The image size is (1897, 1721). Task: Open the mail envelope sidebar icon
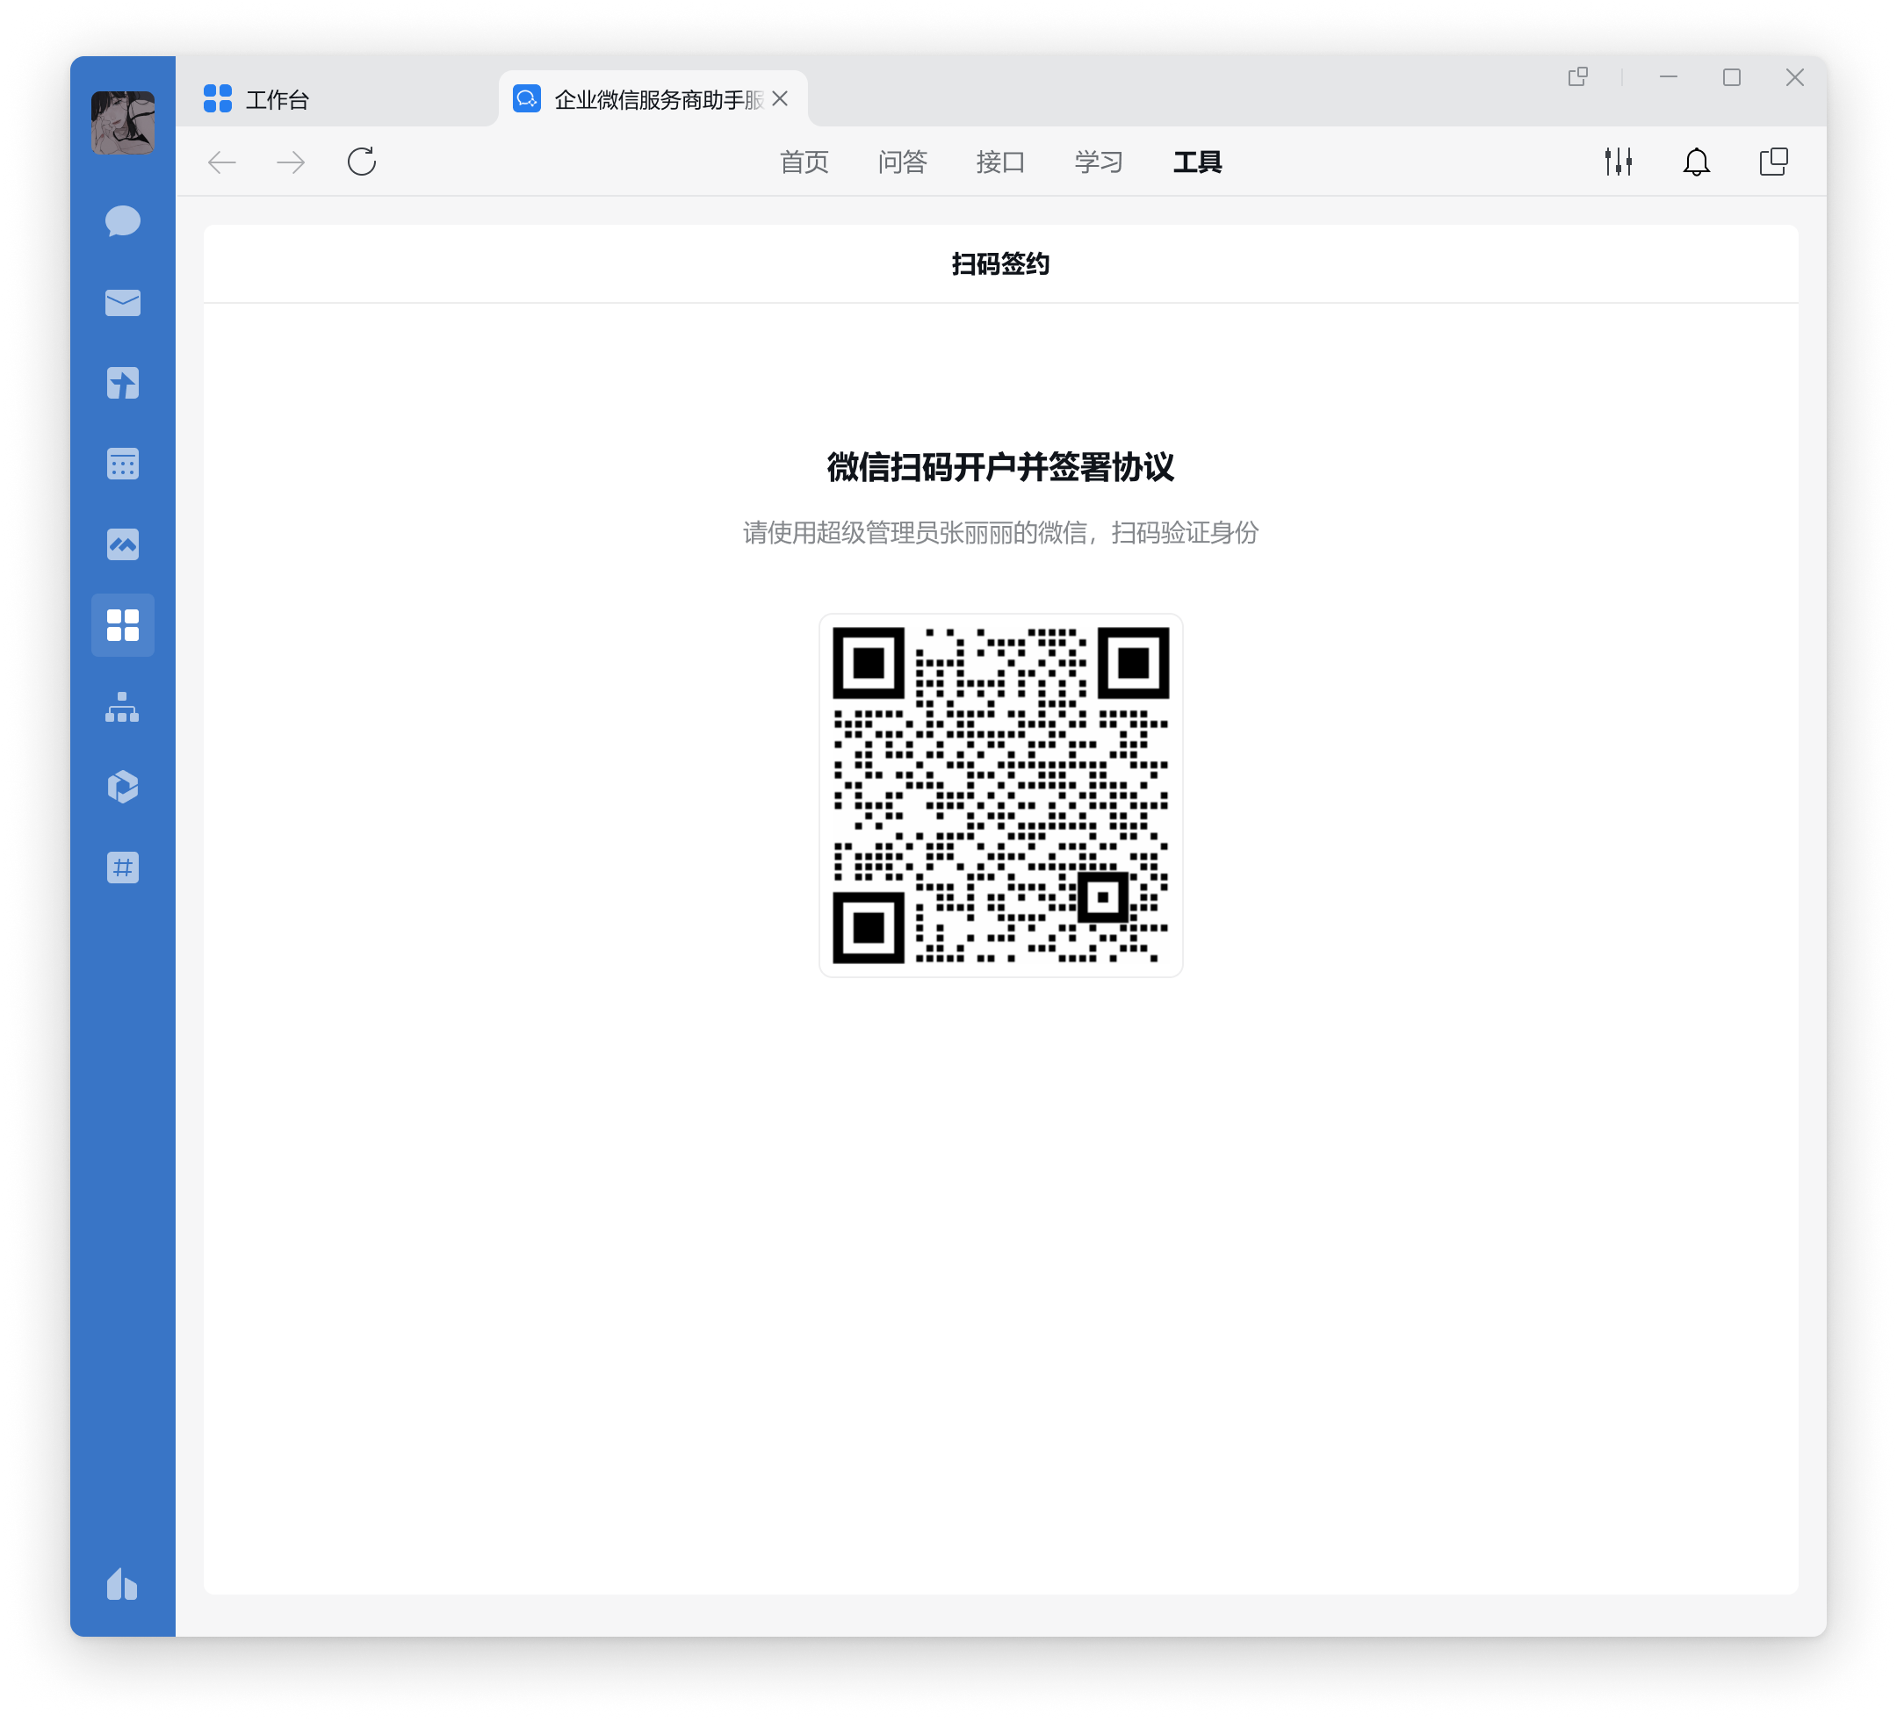pyautogui.click(x=122, y=302)
